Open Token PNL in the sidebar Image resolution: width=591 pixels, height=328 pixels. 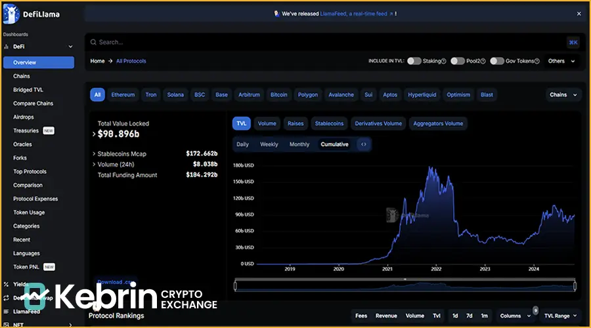[26, 267]
